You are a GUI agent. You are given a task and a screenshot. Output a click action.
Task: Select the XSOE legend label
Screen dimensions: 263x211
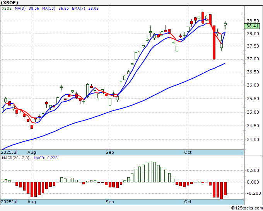(7, 9)
